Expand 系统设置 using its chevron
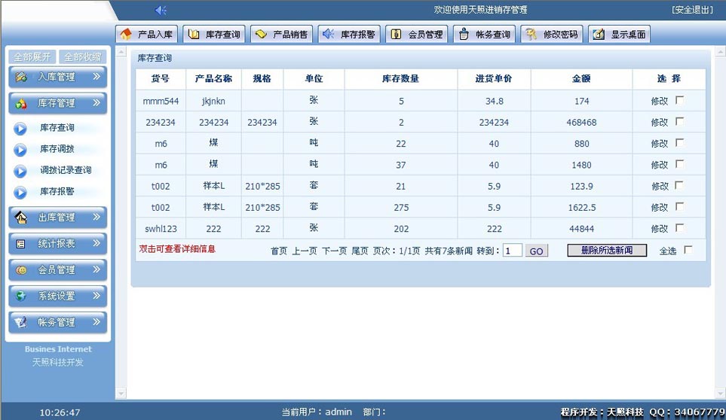 coord(96,295)
